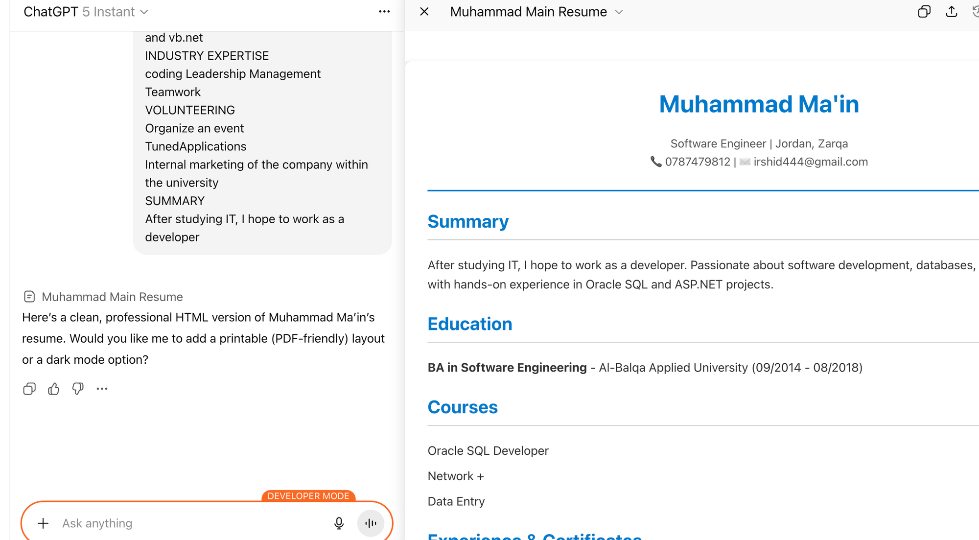The height and width of the screenshot is (540, 979).
Task: Copy the canvas document contents
Action: 924,11
